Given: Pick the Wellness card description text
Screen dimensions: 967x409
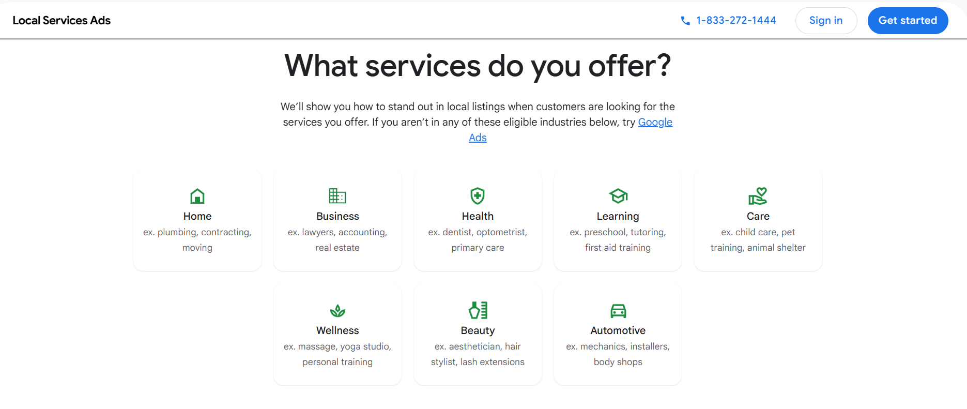Looking at the screenshot, I should (x=337, y=354).
